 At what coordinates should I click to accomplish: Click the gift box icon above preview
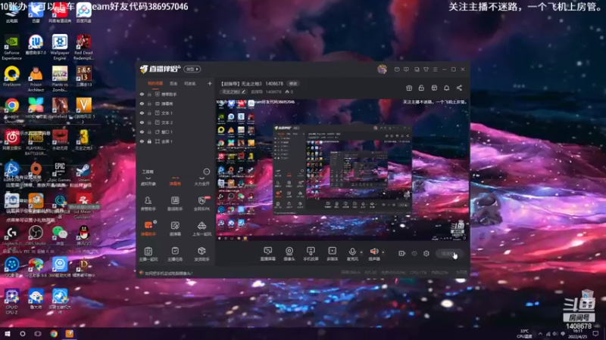(x=409, y=88)
